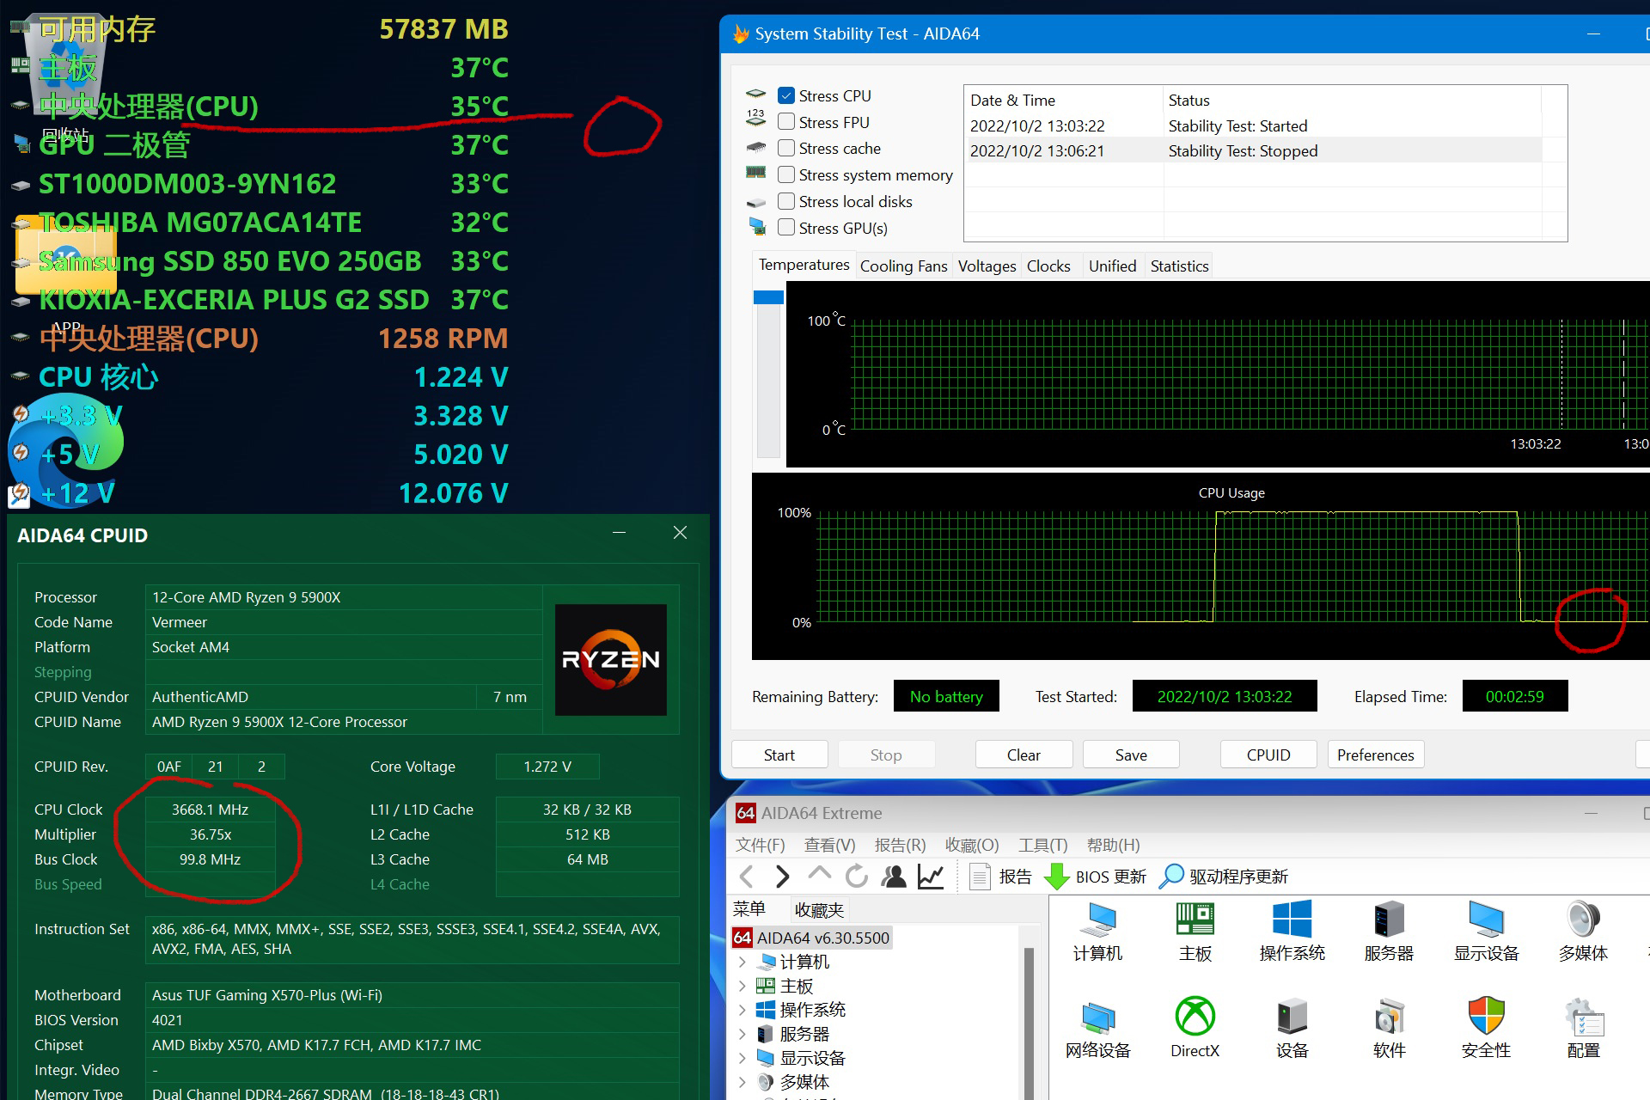Enable the Stress GPU(s) checkbox

[x=786, y=228]
